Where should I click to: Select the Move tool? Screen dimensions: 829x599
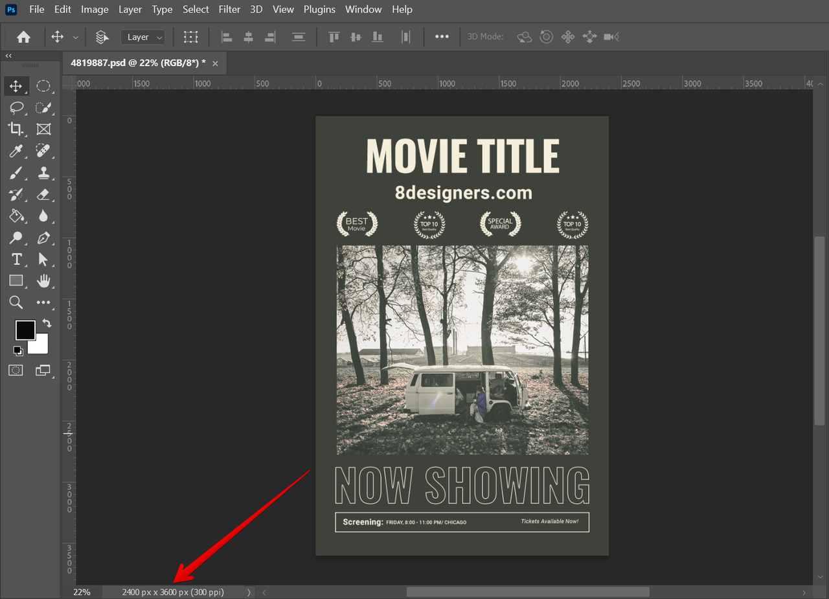pos(16,85)
